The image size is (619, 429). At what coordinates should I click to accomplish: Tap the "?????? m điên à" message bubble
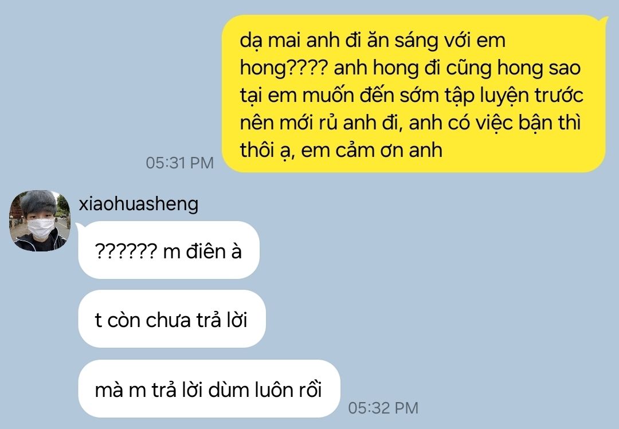coord(169,250)
